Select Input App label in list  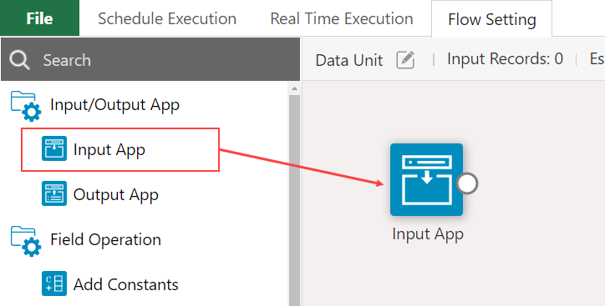109,150
